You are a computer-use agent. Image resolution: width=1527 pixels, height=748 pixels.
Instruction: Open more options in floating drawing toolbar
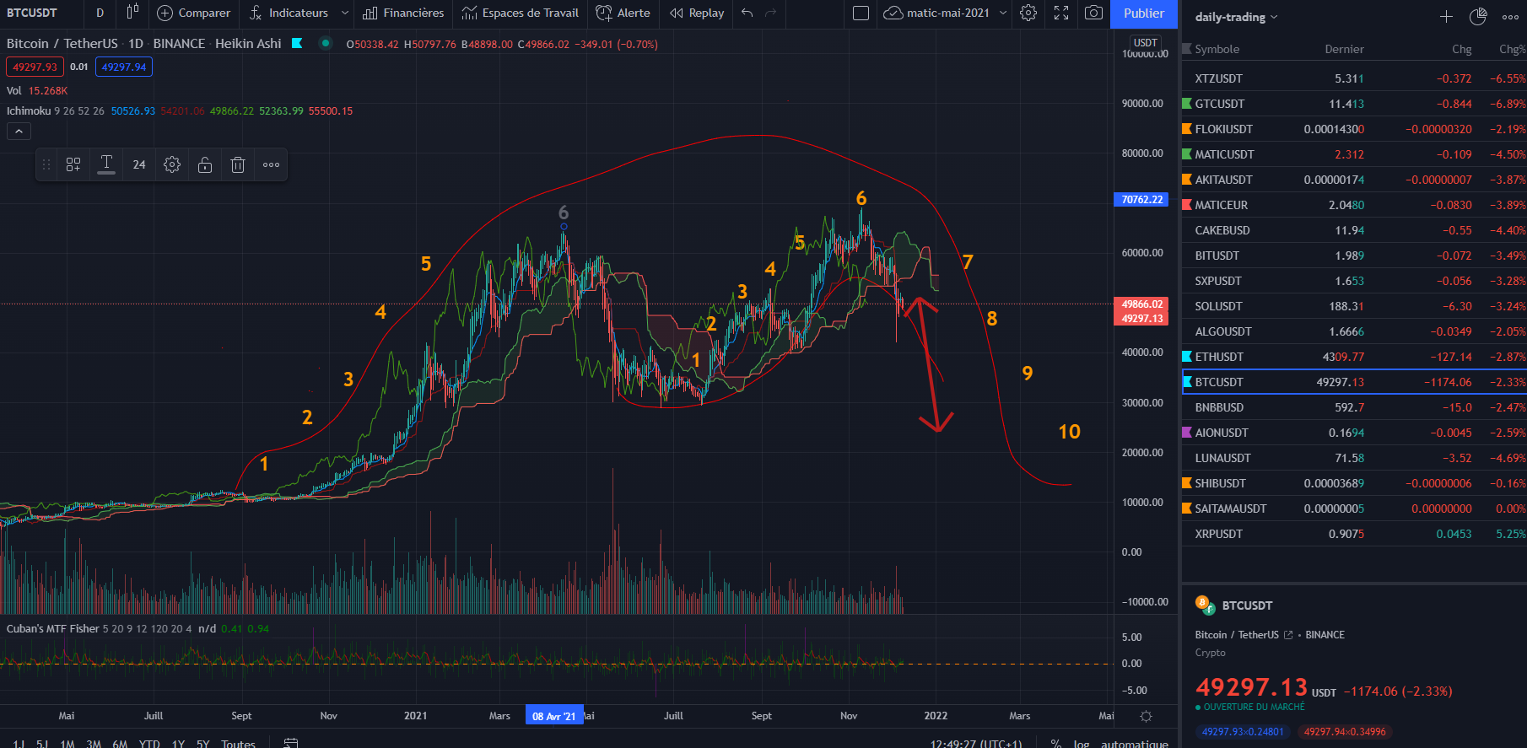(271, 164)
